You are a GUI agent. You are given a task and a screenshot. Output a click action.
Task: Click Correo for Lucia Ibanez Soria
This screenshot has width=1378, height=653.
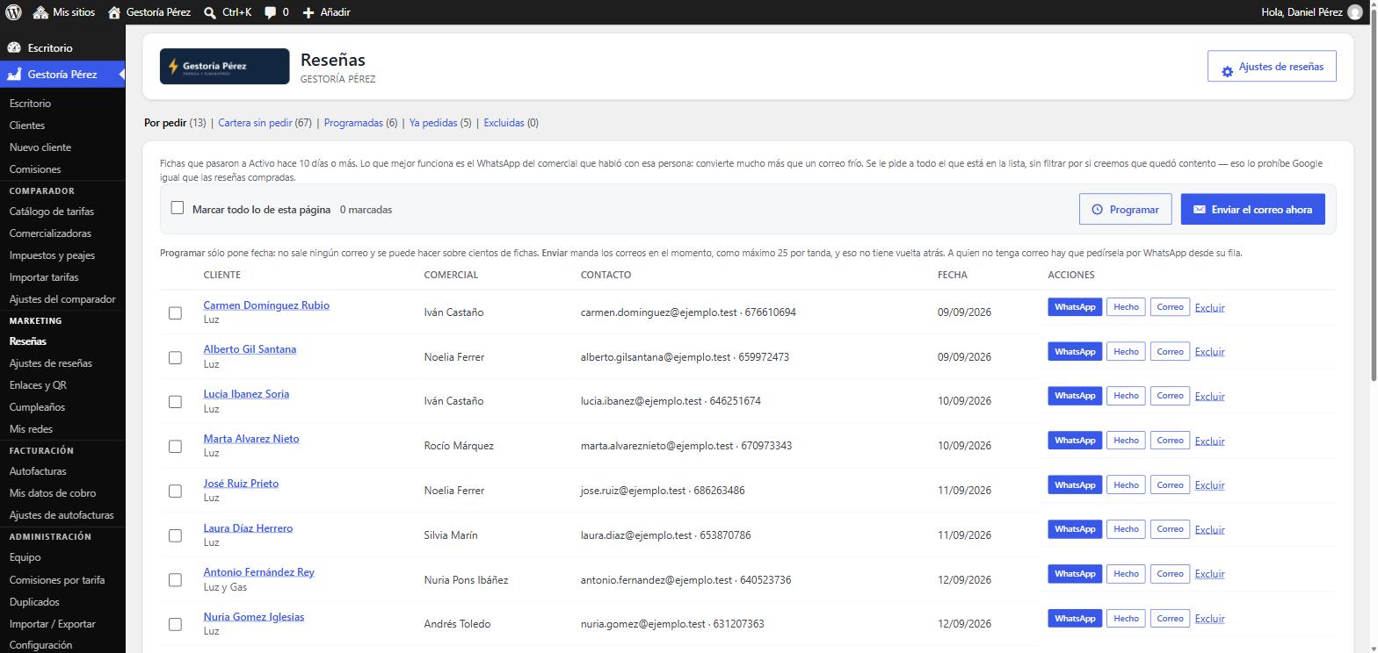tap(1170, 396)
